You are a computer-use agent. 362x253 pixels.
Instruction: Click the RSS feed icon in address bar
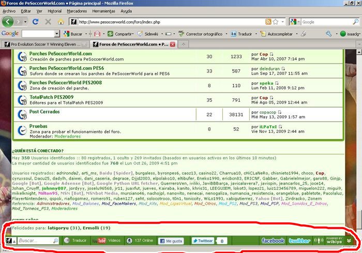coord(268,22)
